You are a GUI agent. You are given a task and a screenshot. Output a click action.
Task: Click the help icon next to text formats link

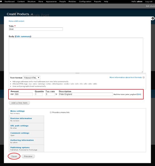(144, 77)
